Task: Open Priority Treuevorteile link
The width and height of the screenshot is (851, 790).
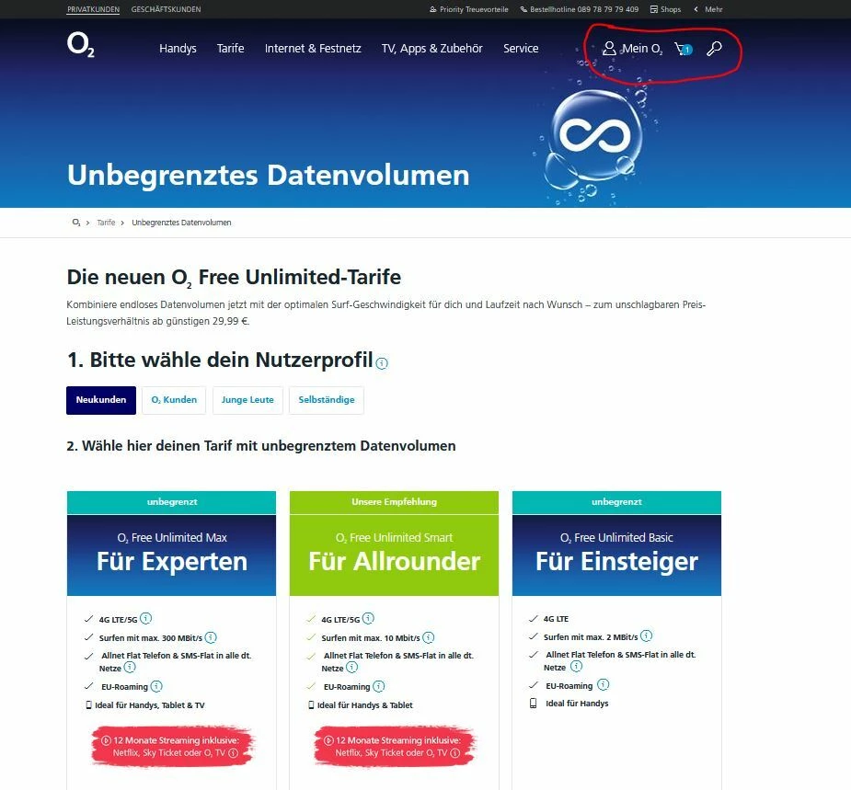Action: (469, 9)
